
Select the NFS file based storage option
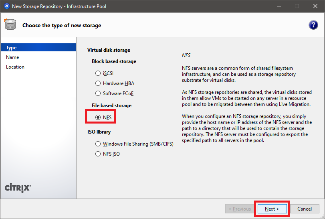coord(98,117)
